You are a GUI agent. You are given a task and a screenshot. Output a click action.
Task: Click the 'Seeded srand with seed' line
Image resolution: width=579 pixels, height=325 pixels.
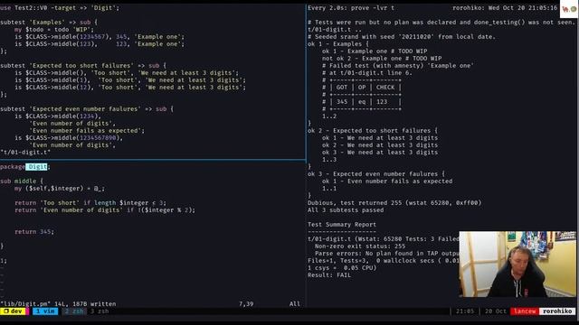pos(402,37)
